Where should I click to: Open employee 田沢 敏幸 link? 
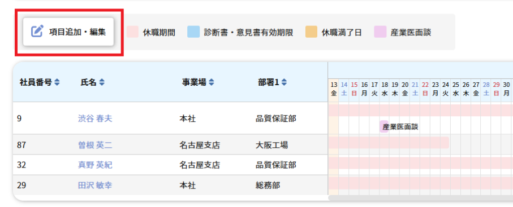pos(95,186)
